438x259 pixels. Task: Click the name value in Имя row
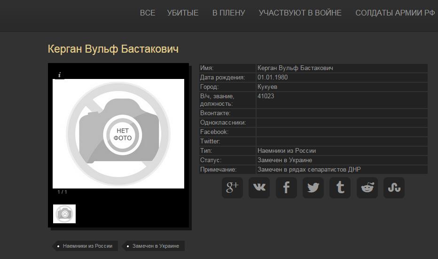(295, 68)
